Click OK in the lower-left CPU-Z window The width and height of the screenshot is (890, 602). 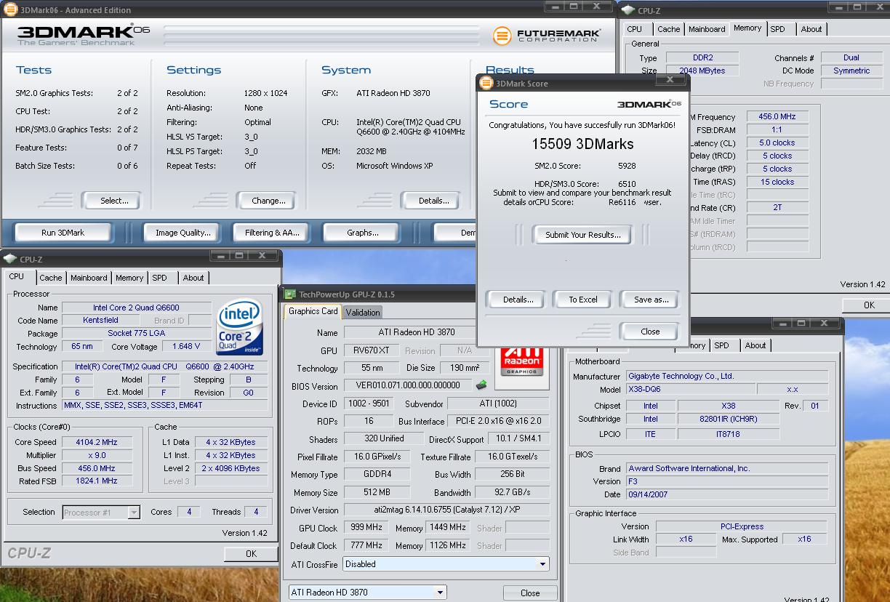[251, 554]
